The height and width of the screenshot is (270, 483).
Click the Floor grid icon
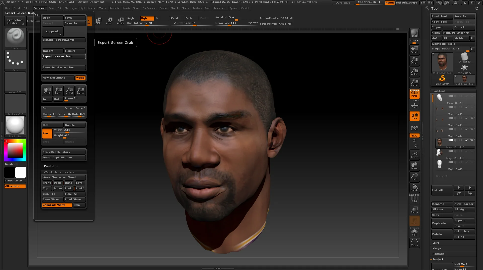click(x=414, y=105)
